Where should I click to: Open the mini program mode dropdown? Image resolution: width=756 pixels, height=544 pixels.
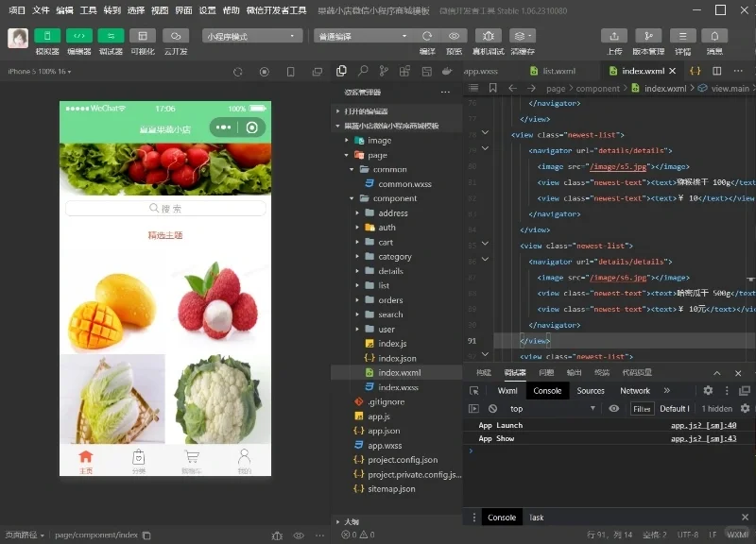click(250, 36)
